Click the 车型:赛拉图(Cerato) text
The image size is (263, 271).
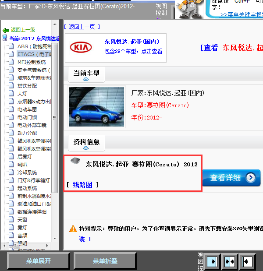[160, 105]
